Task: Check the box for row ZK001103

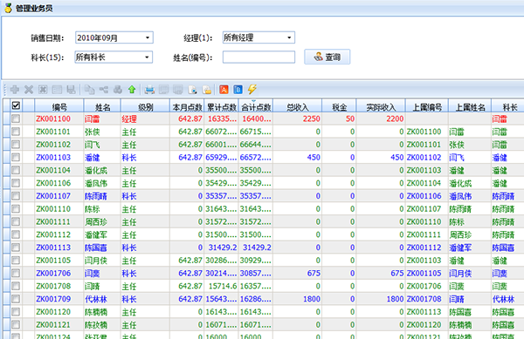Action: 16,158
